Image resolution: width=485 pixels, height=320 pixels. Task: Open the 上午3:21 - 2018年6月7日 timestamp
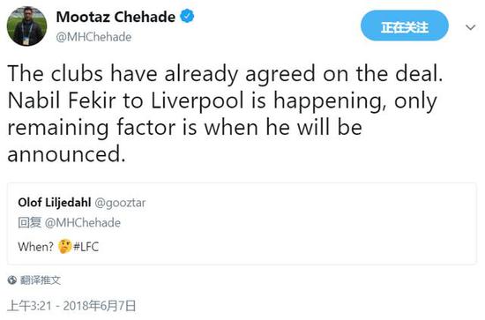(x=71, y=306)
